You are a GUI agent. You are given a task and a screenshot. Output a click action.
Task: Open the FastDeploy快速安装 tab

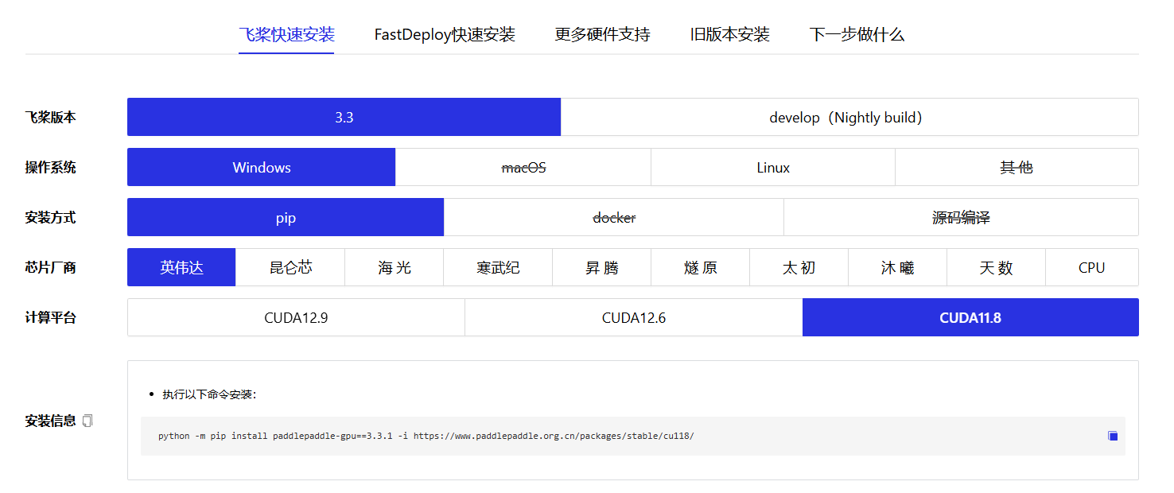coord(445,35)
